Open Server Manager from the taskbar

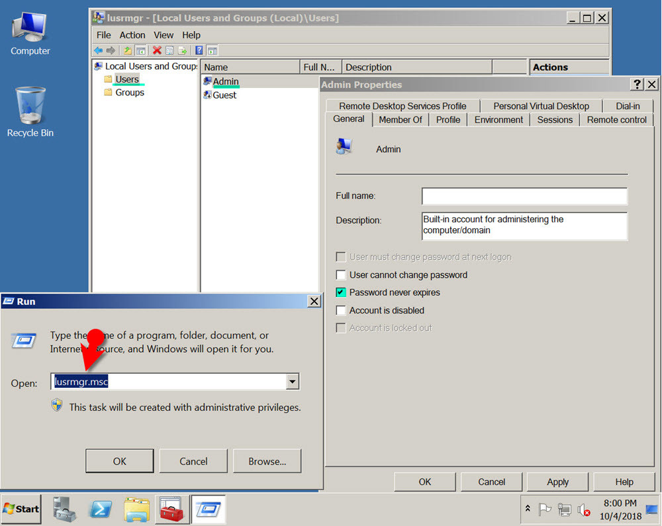[64, 509]
